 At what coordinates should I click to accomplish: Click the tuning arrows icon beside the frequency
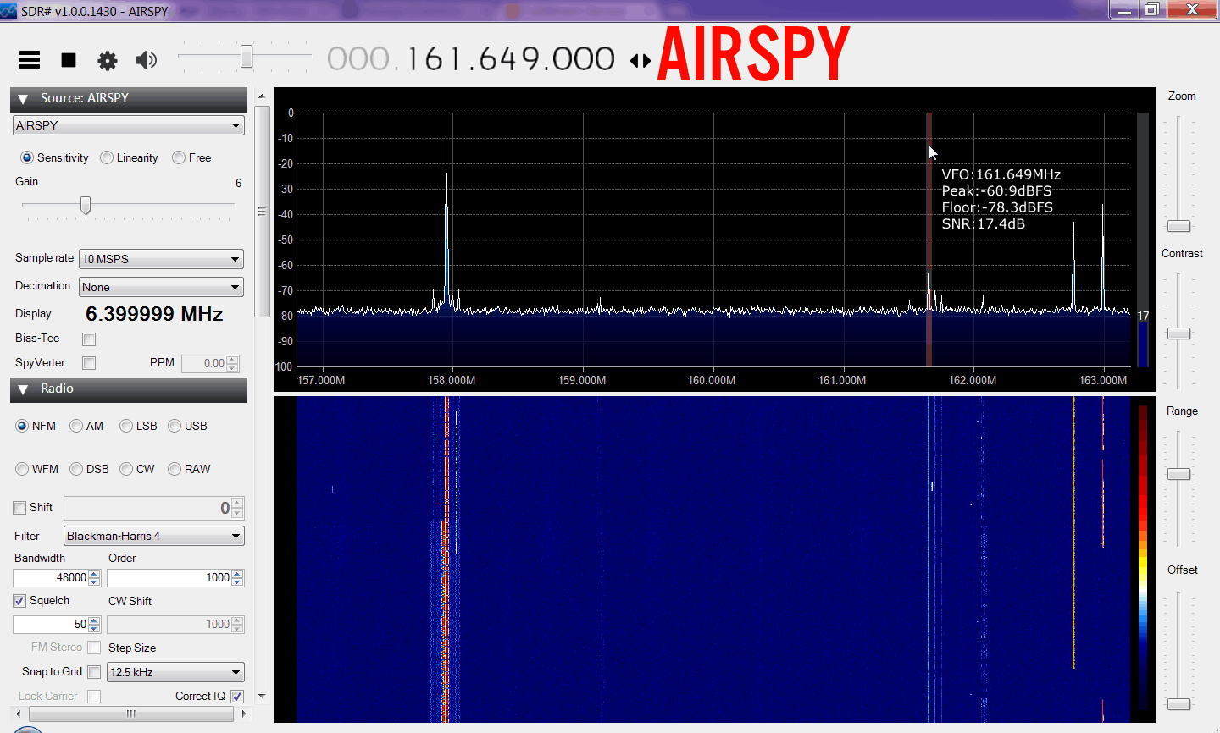[x=640, y=60]
